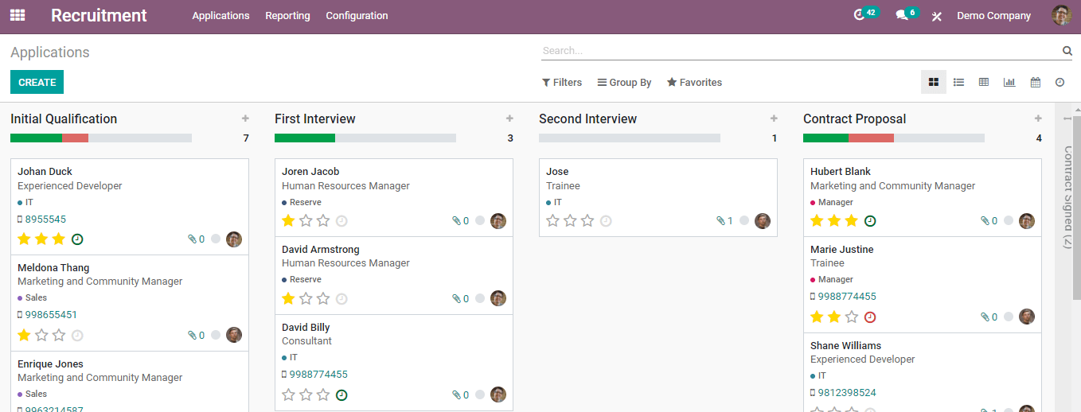Click the search magnifier icon
1081x412 pixels.
click(x=1067, y=51)
